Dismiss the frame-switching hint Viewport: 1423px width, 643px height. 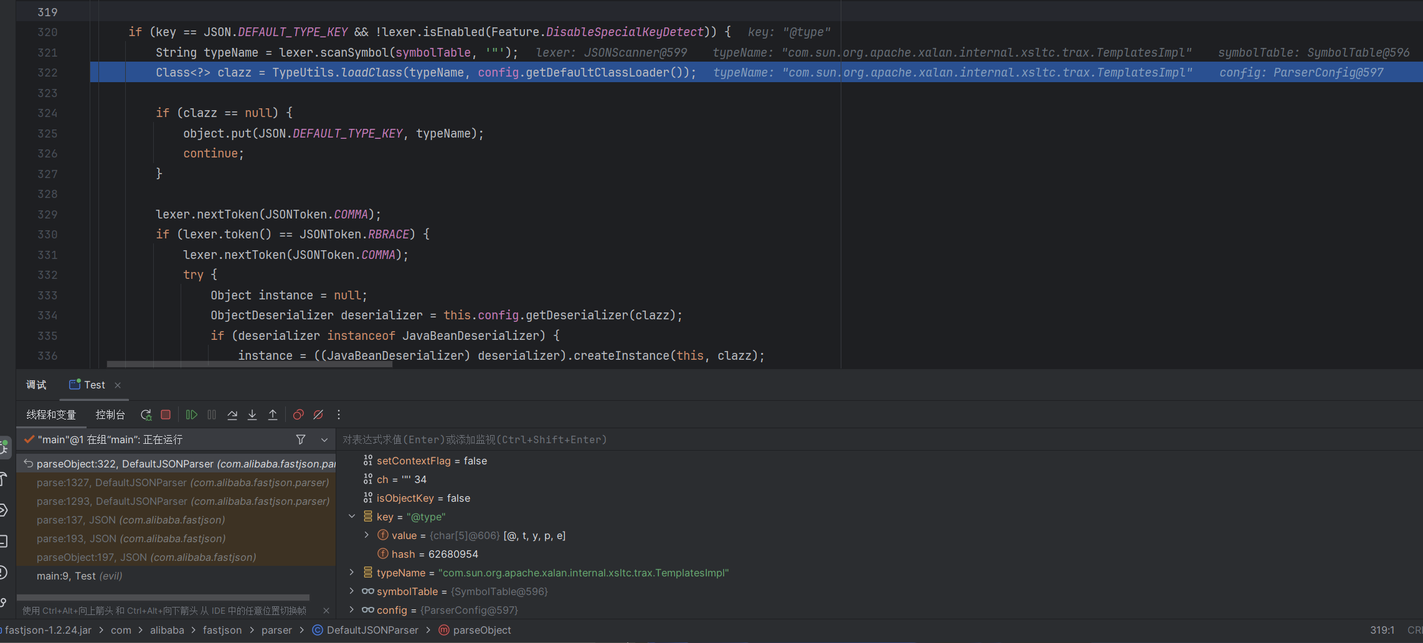pos(326,611)
